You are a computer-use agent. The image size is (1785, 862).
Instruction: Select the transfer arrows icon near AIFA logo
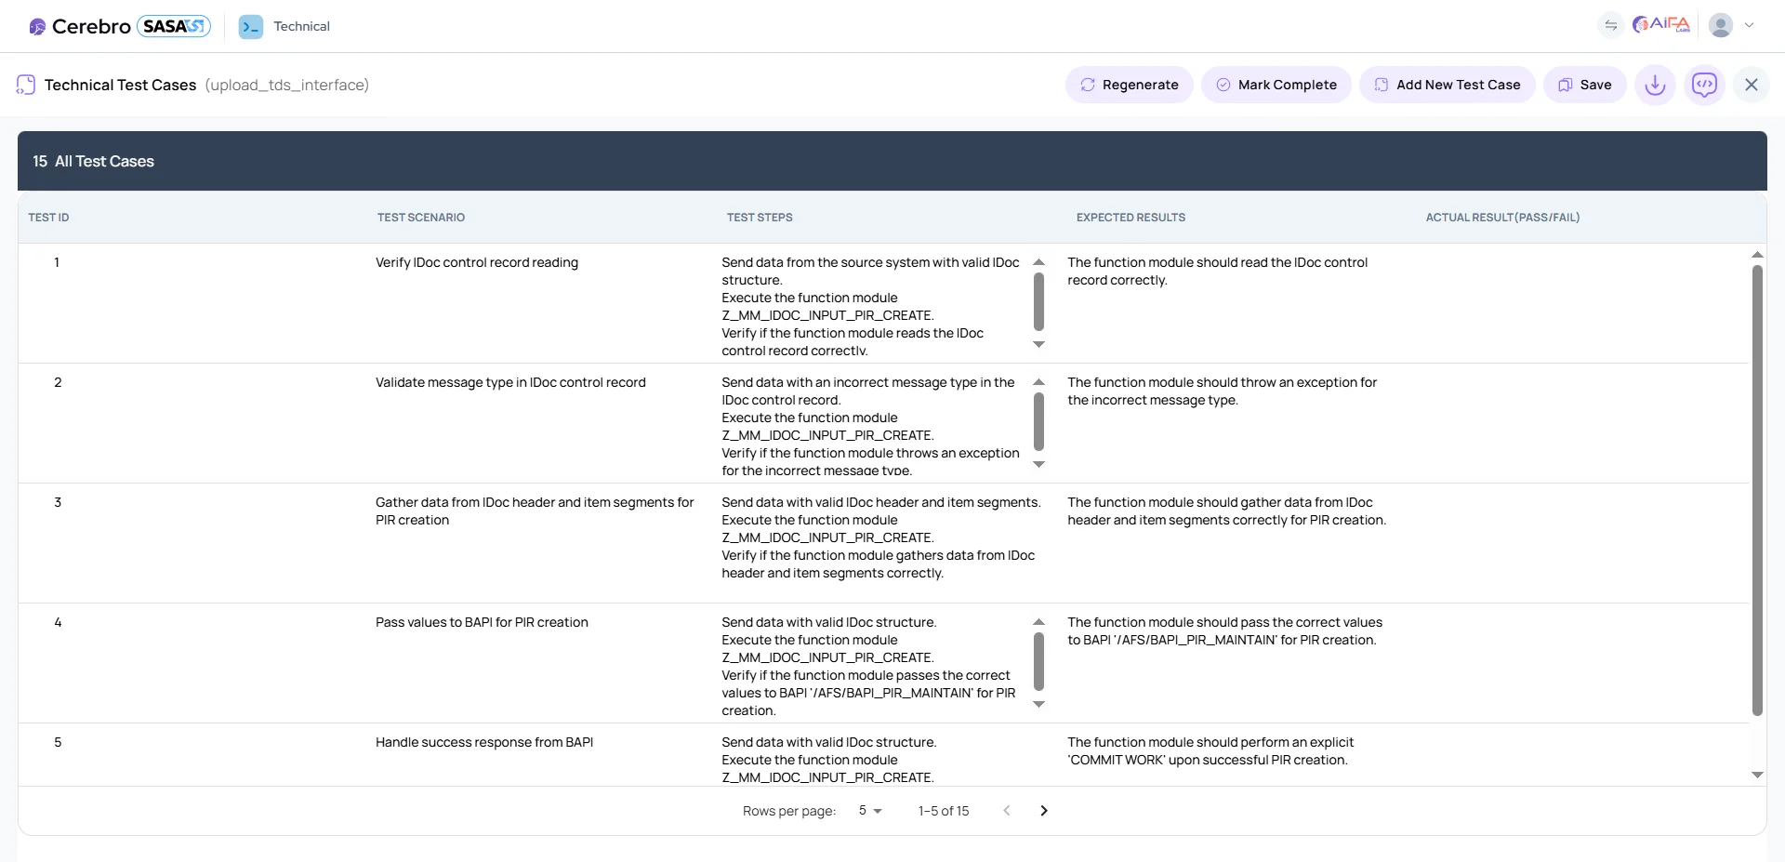coord(1611,25)
